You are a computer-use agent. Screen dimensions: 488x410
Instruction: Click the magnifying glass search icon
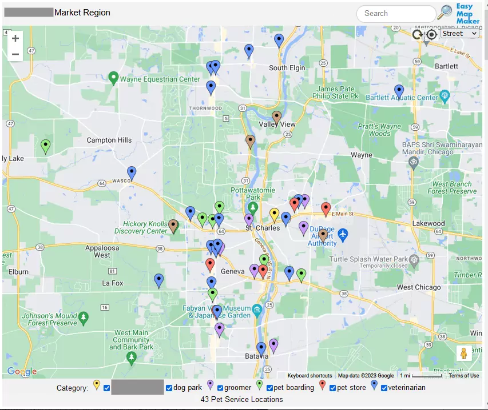pyautogui.click(x=445, y=13)
